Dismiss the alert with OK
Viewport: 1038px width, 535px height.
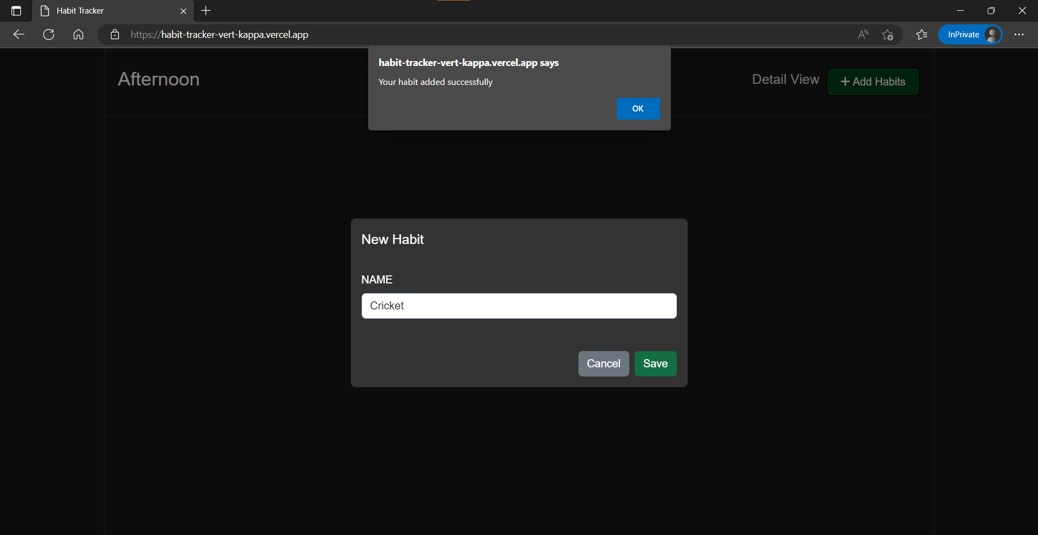(638, 109)
